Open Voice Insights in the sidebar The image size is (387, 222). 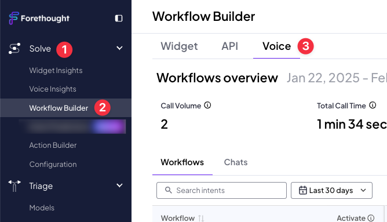pyautogui.click(x=53, y=89)
